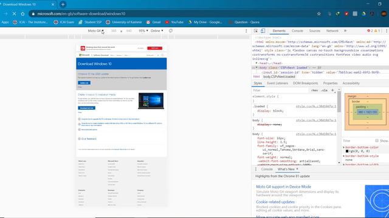Stop loading the page
The image size is (389, 218).
[14, 14]
